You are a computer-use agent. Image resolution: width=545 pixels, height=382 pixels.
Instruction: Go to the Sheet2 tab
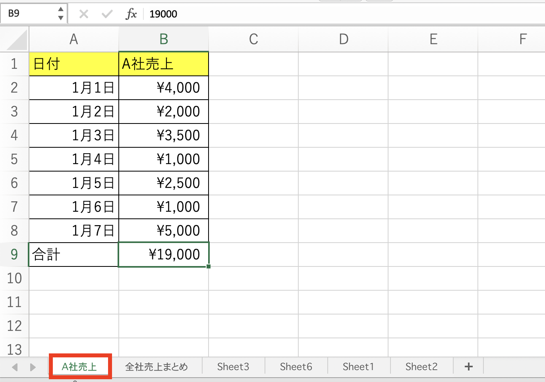pos(421,367)
